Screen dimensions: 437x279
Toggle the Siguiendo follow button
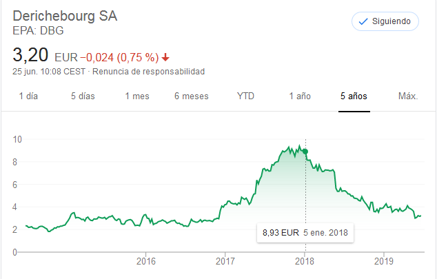[385, 21]
